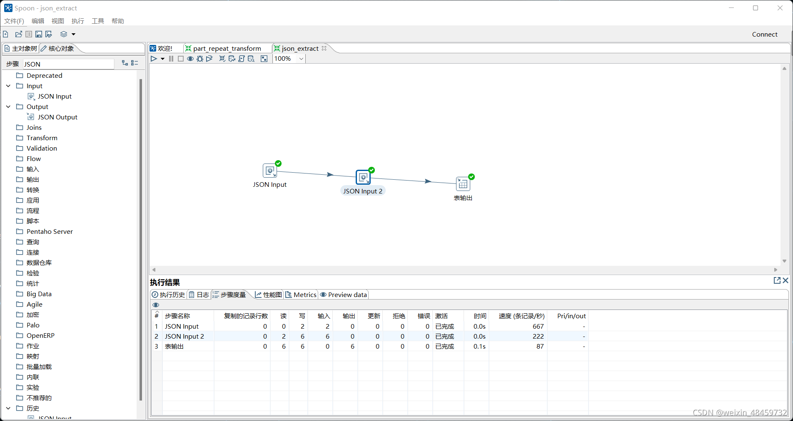
Task: Open the 执行 menu
Action: coord(78,21)
